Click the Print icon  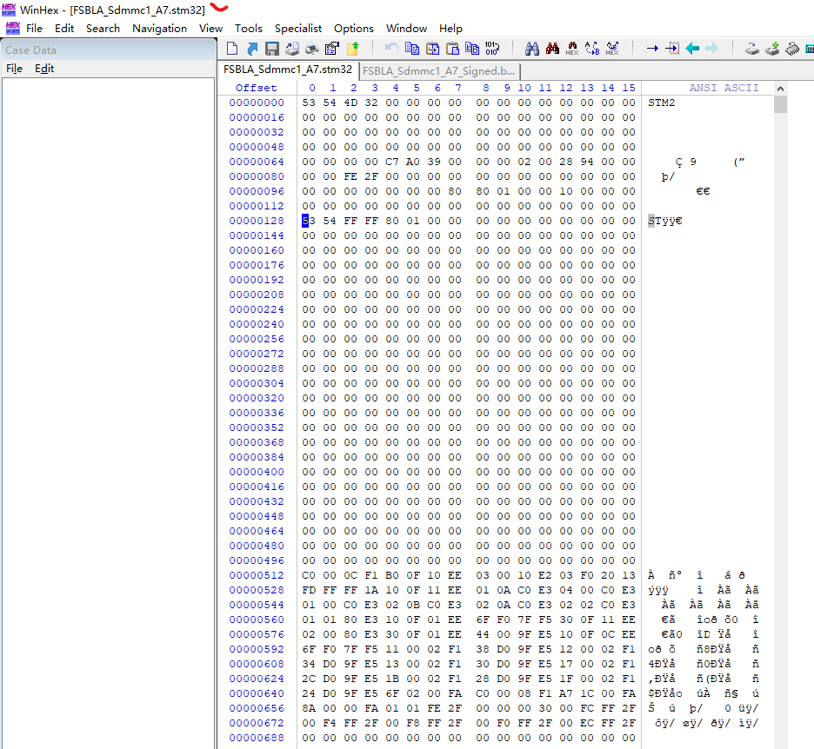(311, 49)
